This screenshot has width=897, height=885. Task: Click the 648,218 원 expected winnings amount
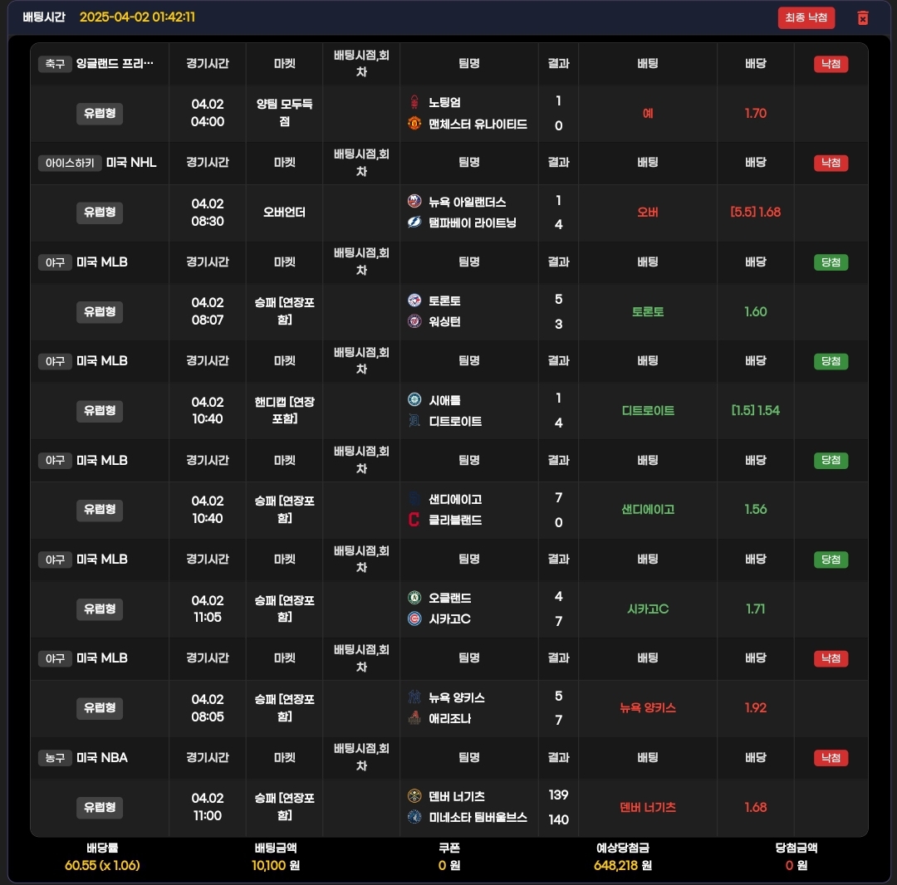[622, 865]
